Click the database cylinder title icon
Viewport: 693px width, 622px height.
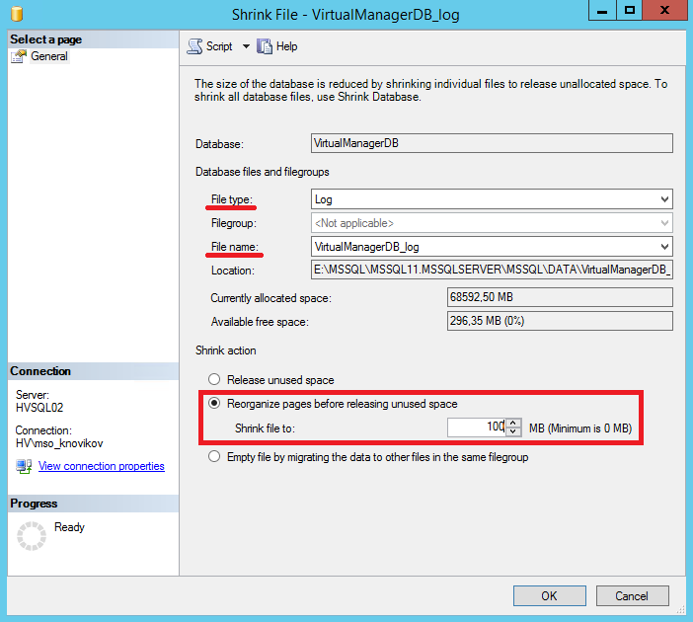point(17,14)
